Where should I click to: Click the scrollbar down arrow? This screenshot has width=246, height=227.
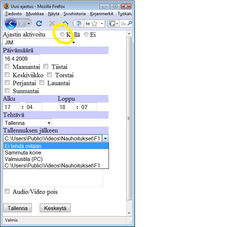point(129,213)
